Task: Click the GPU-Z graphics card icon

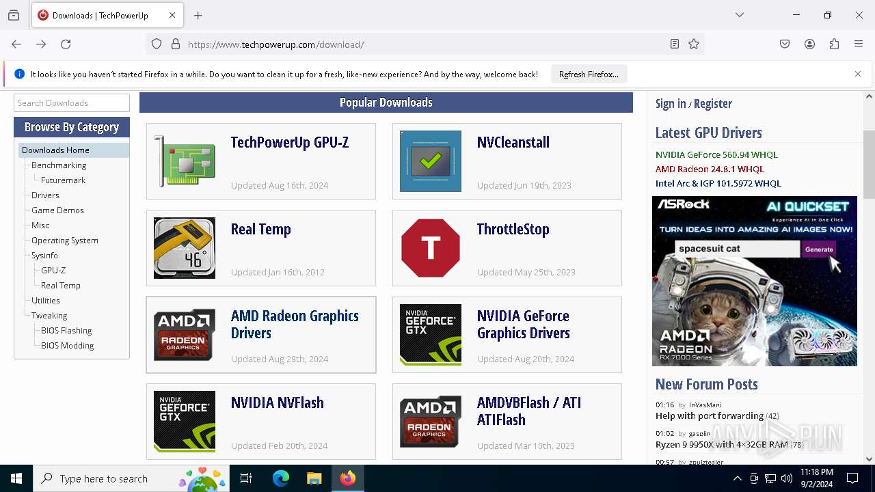Action: [185, 161]
